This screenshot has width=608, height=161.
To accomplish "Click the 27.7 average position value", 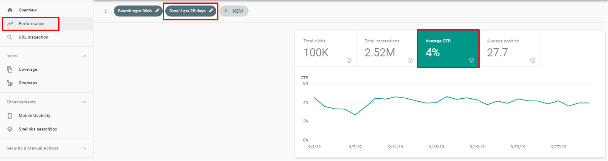I will point(498,53).
